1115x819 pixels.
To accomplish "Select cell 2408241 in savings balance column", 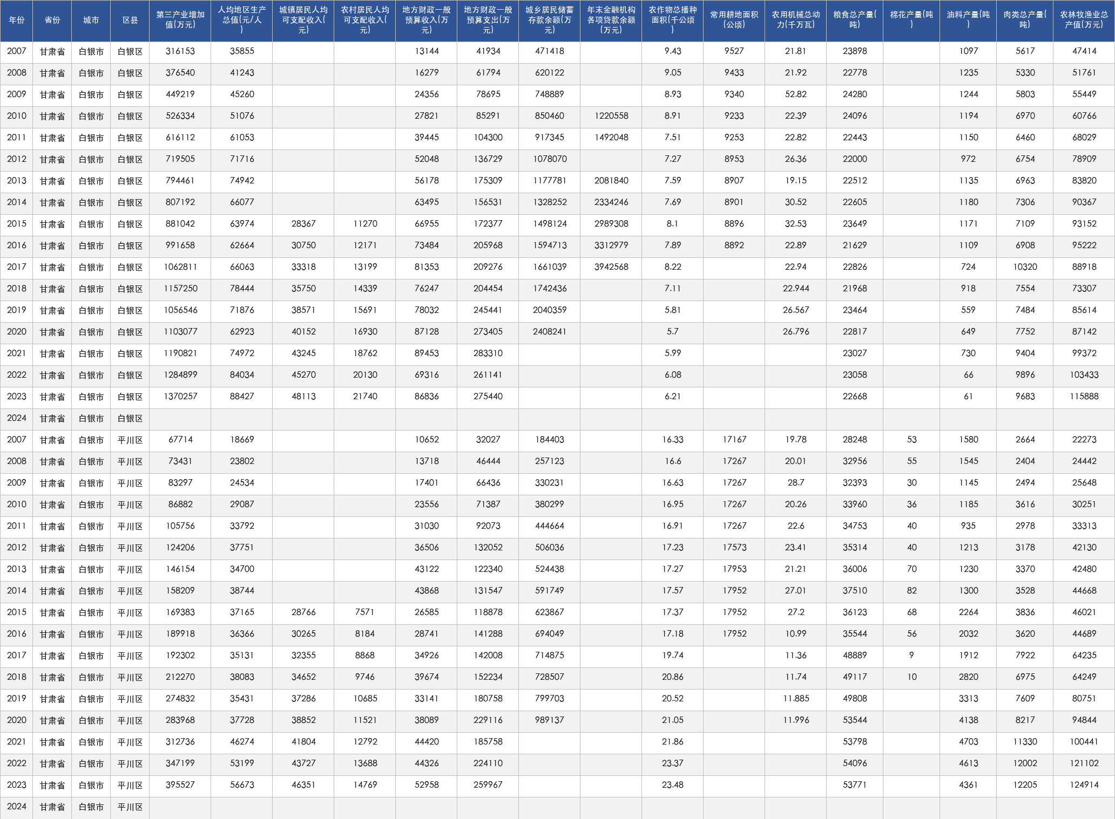I will (x=550, y=332).
